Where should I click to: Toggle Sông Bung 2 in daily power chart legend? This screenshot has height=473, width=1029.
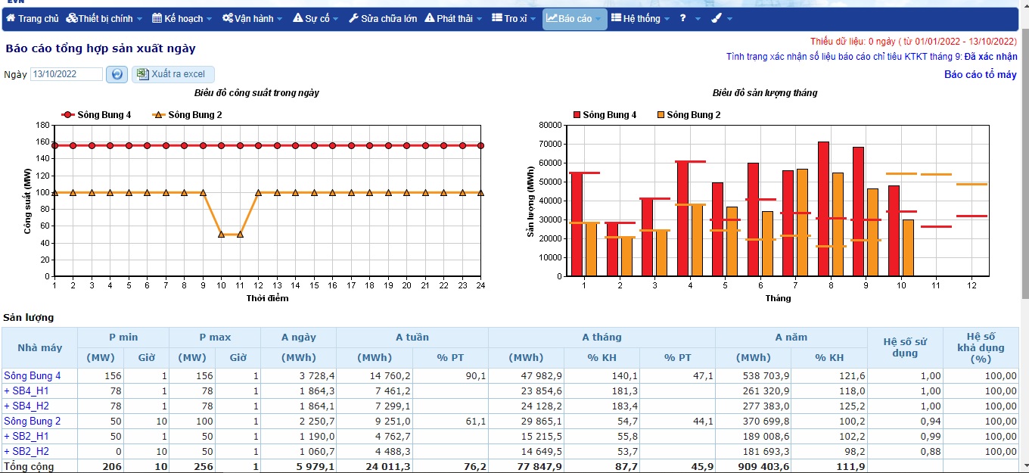(187, 115)
